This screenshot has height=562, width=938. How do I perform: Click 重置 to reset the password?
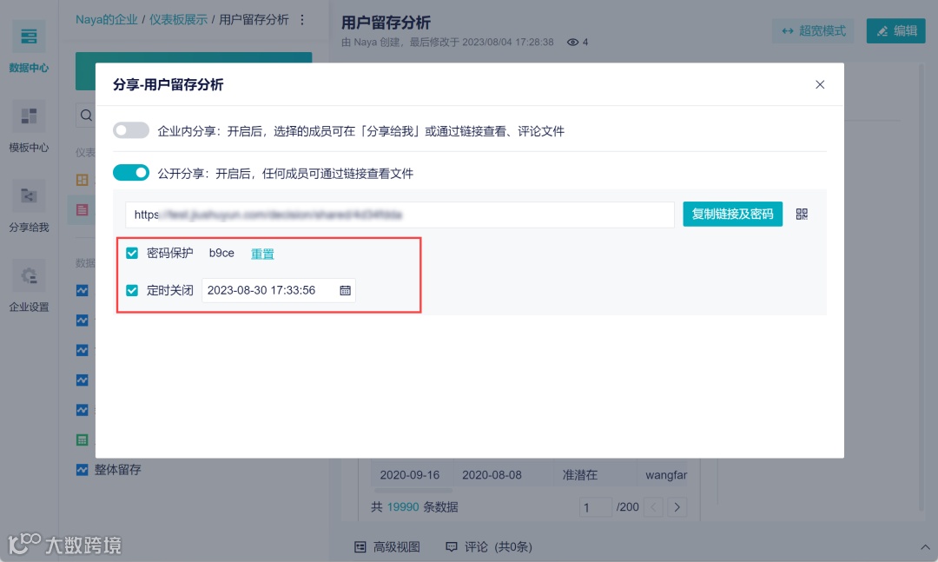pos(262,253)
